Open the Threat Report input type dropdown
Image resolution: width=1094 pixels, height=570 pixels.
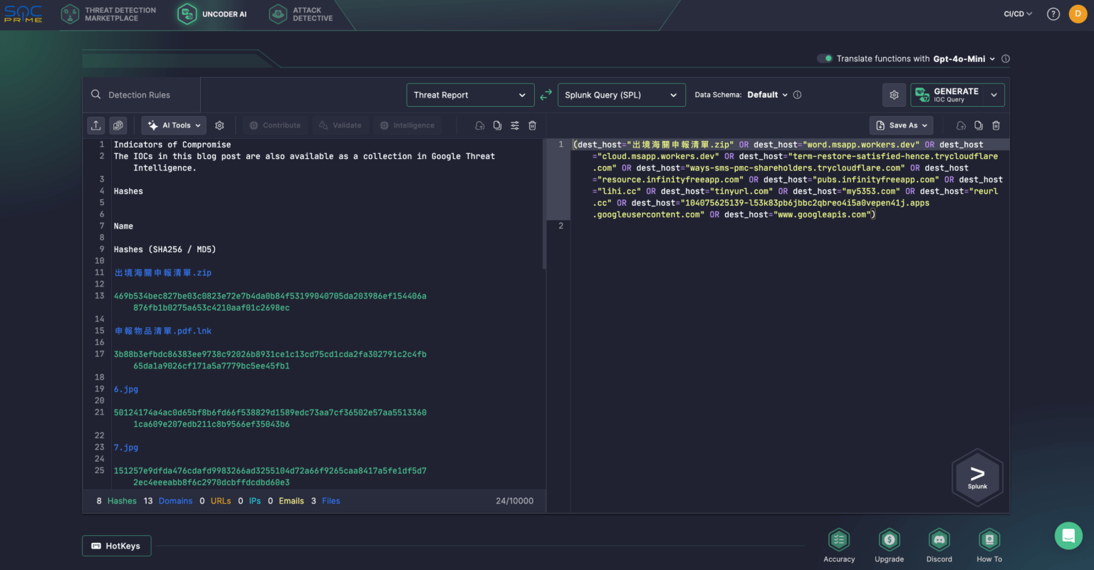(469, 95)
